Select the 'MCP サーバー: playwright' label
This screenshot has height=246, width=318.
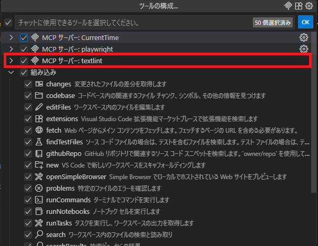tap(77, 49)
